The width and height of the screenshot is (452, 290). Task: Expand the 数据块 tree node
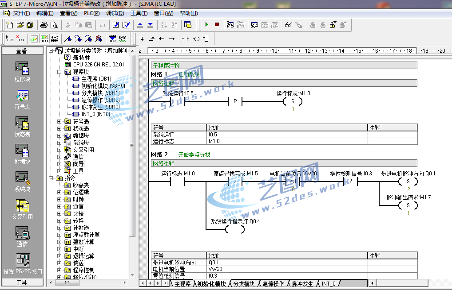[59, 135]
